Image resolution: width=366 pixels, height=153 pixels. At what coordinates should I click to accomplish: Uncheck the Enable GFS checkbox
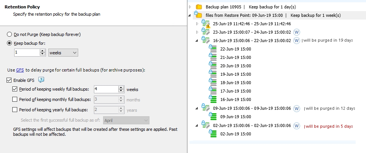(x=10, y=80)
